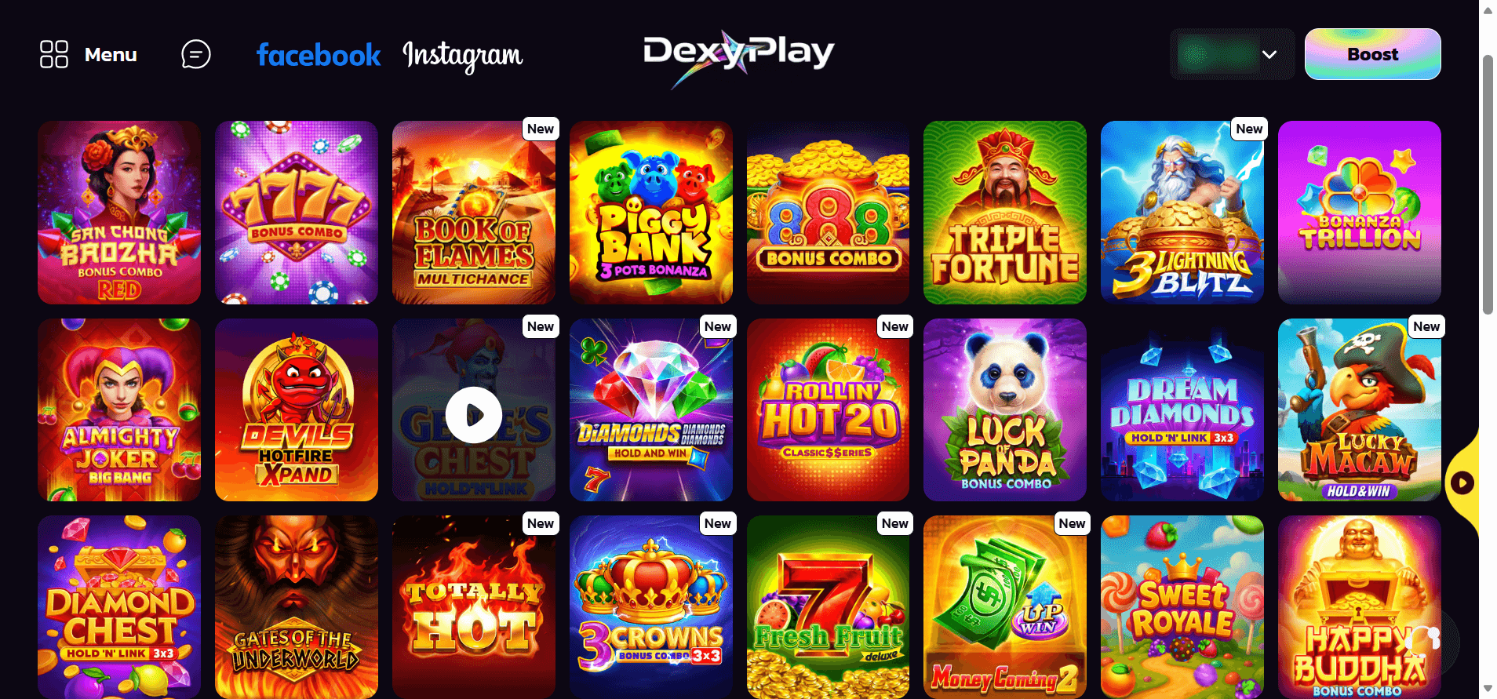Open the Triple Fortune game thumbnail
The width and height of the screenshot is (1497, 699).
[1005, 213]
